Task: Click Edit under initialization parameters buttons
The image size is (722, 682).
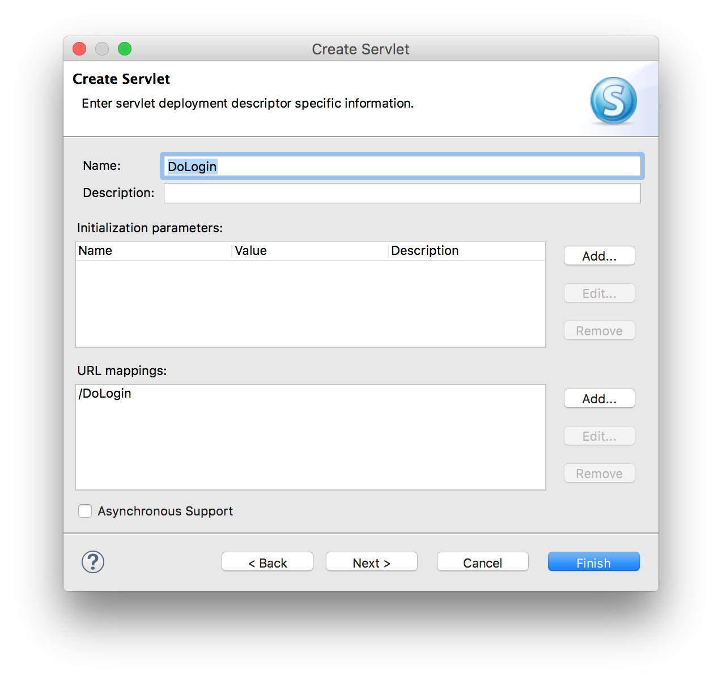Action: tap(599, 293)
